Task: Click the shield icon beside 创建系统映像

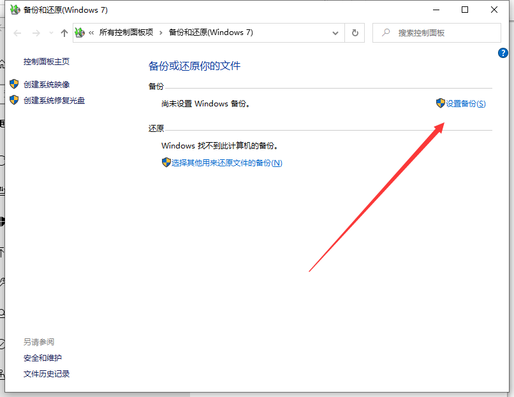Action: tap(14, 83)
